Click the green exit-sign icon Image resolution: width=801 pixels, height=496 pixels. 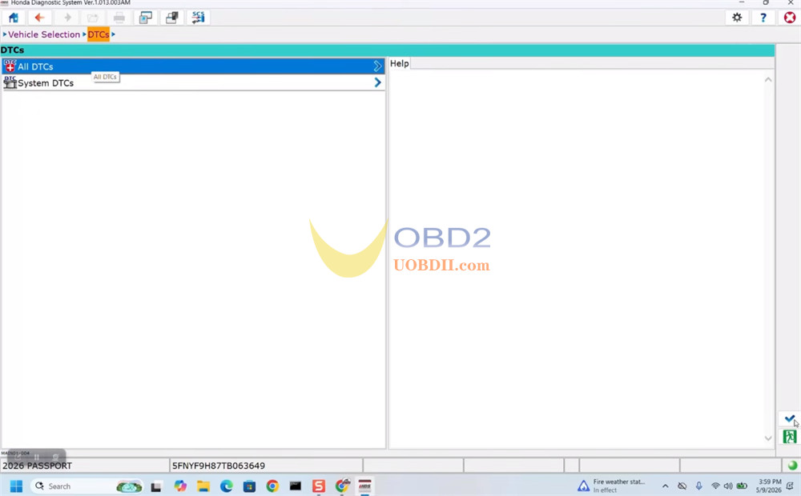coord(789,436)
